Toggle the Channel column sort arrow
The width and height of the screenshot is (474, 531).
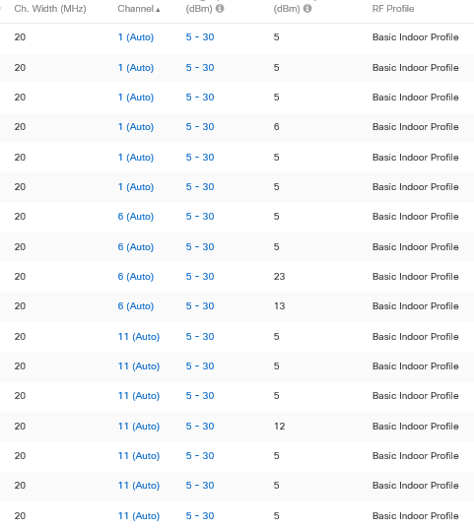coord(158,10)
